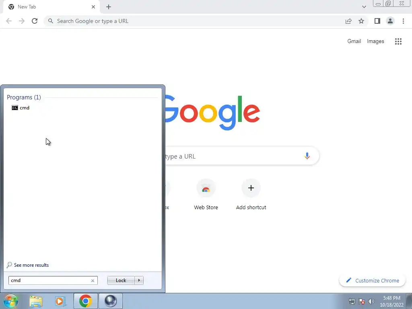Open Windows Explorer from the taskbar
Screen dimensions: 412x309
36,301
